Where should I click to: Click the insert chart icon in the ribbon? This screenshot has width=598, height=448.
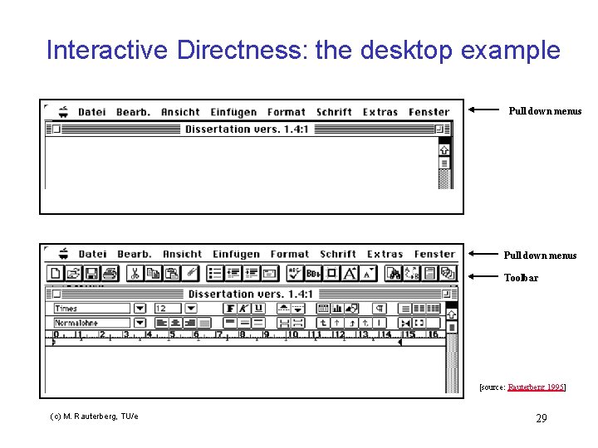336,308
